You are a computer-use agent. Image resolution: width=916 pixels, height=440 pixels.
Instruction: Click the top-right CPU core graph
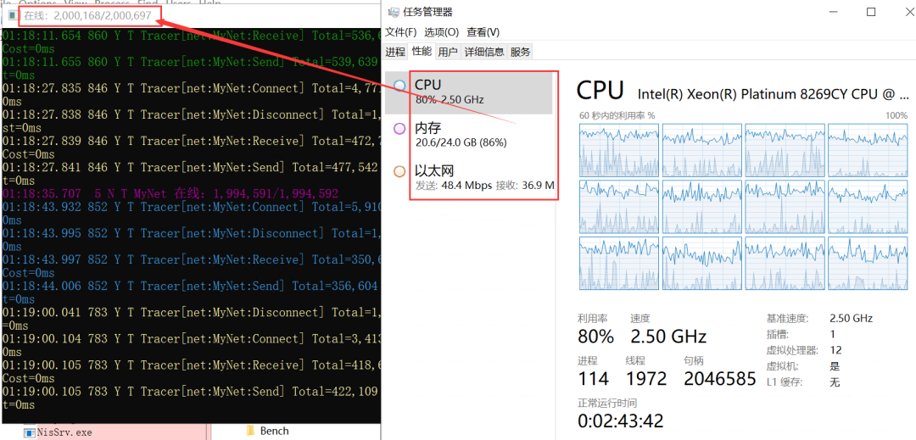868,149
